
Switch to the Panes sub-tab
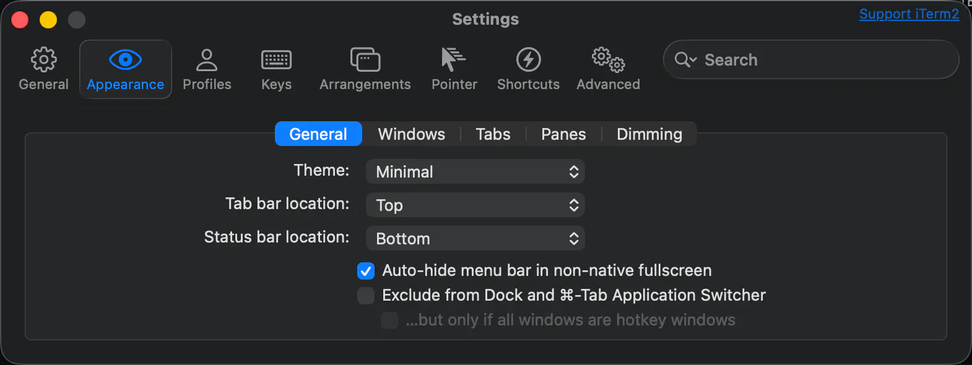point(563,134)
